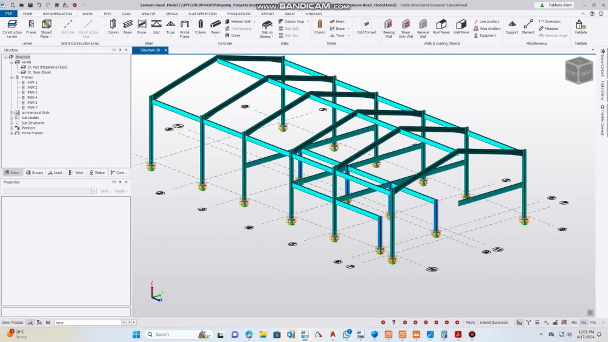Click the Column Drop tool
The image size is (608, 342).
(x=292, y=22)
